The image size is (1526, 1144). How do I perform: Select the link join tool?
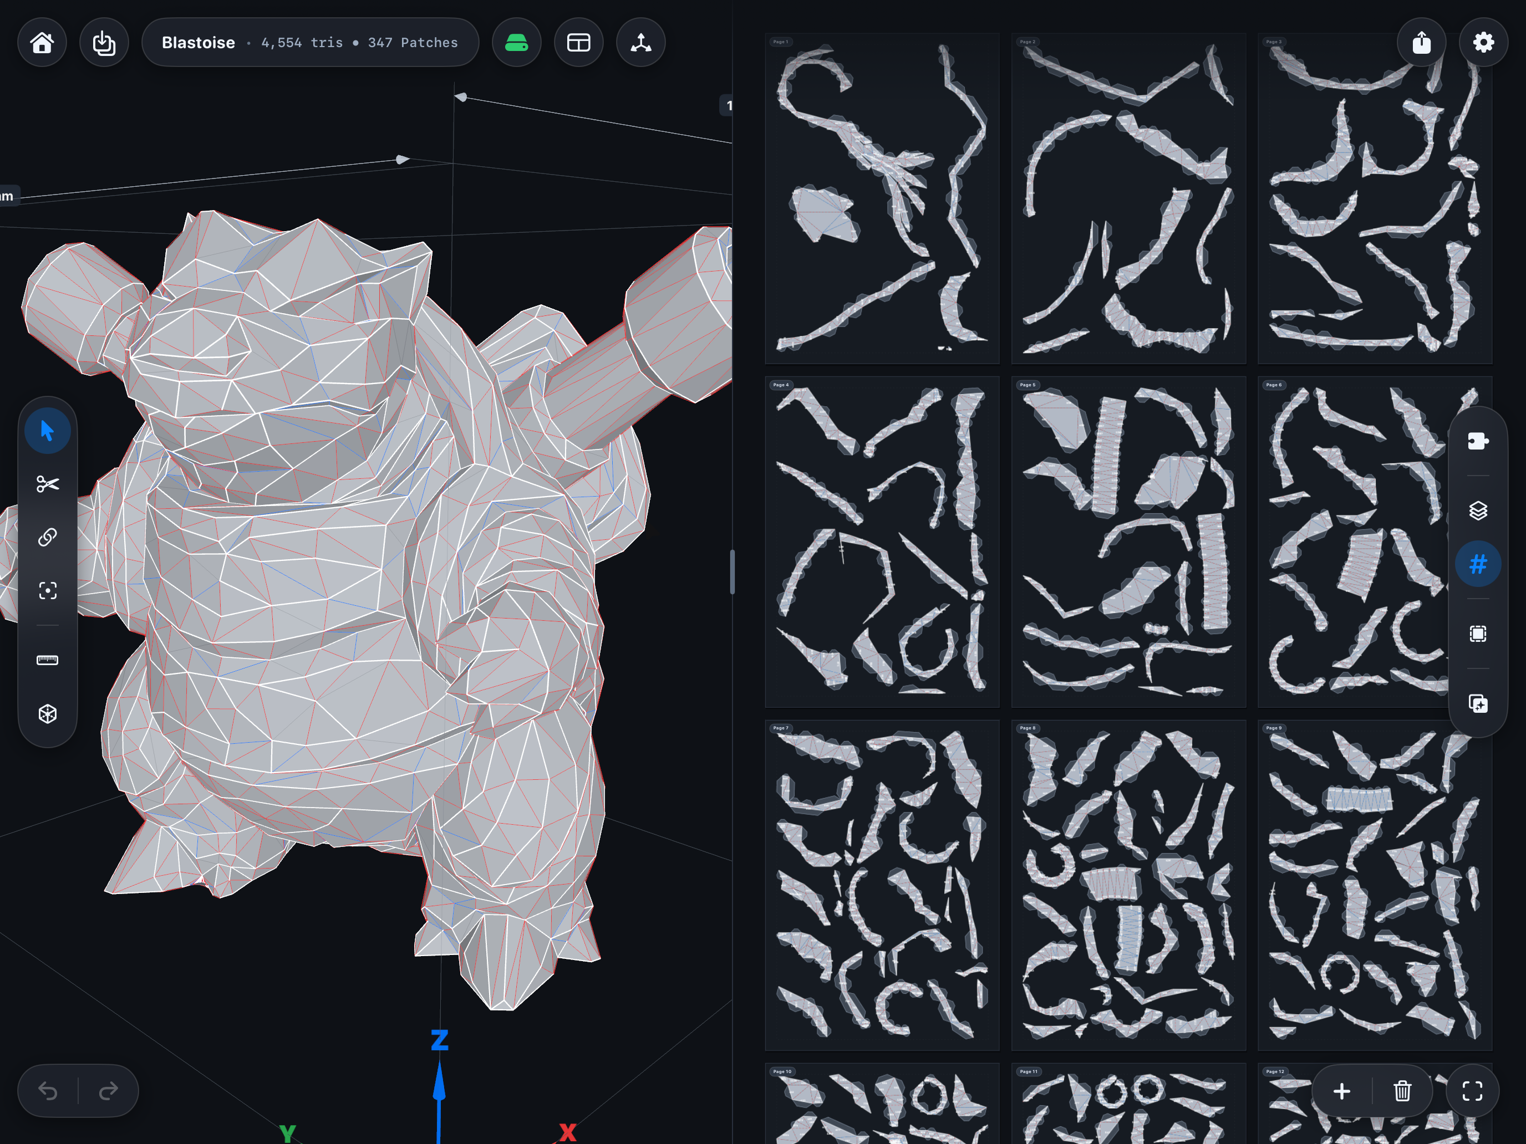point(48,537)
